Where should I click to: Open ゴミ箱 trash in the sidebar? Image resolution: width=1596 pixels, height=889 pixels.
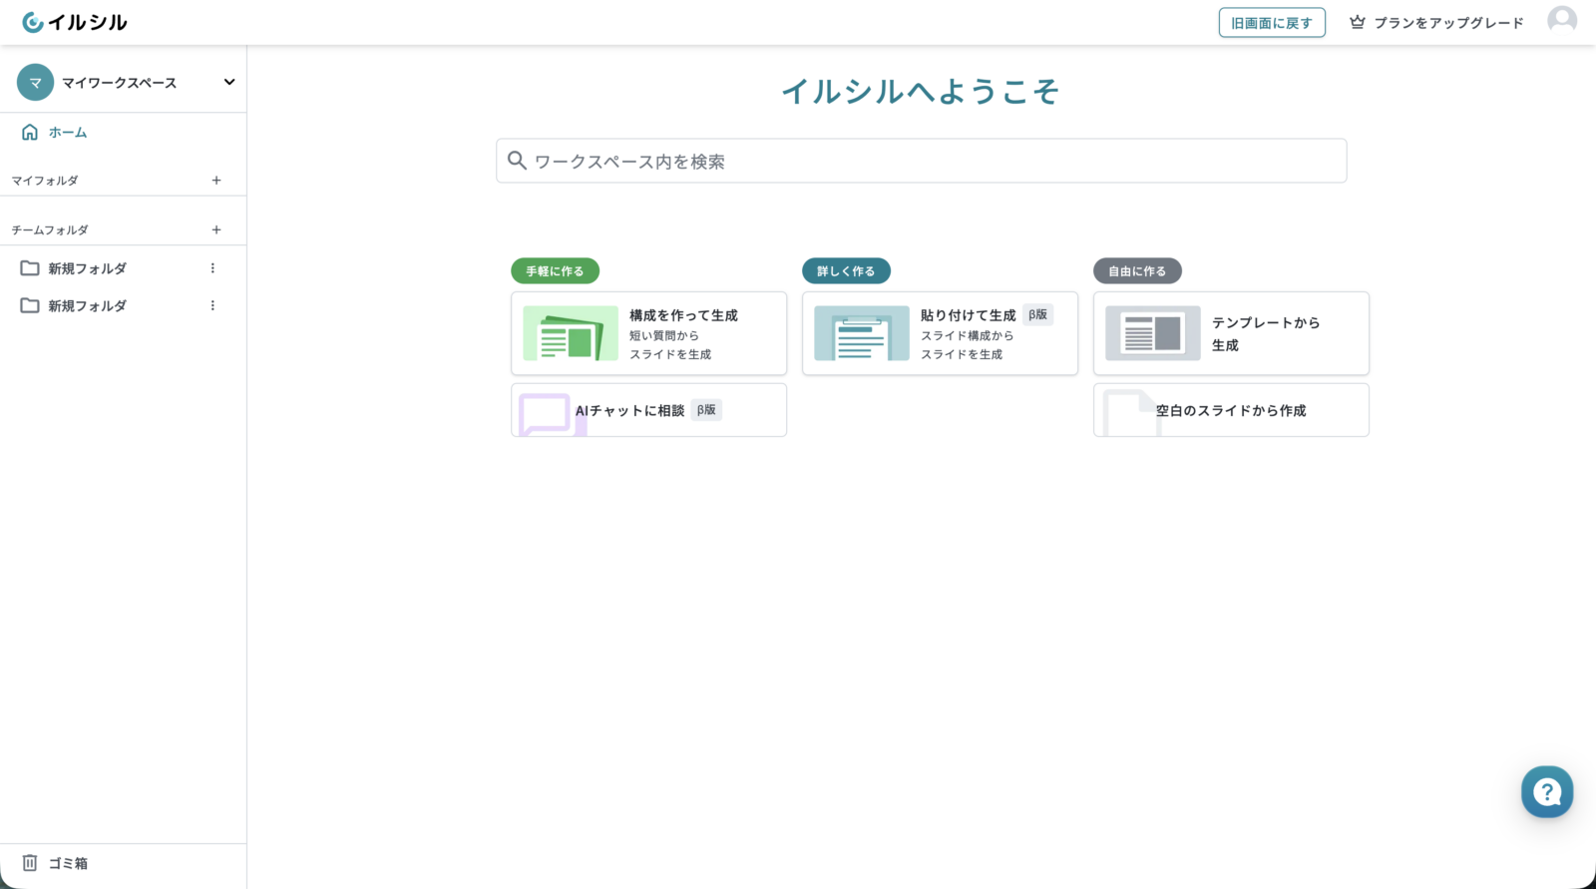point(67,863)
